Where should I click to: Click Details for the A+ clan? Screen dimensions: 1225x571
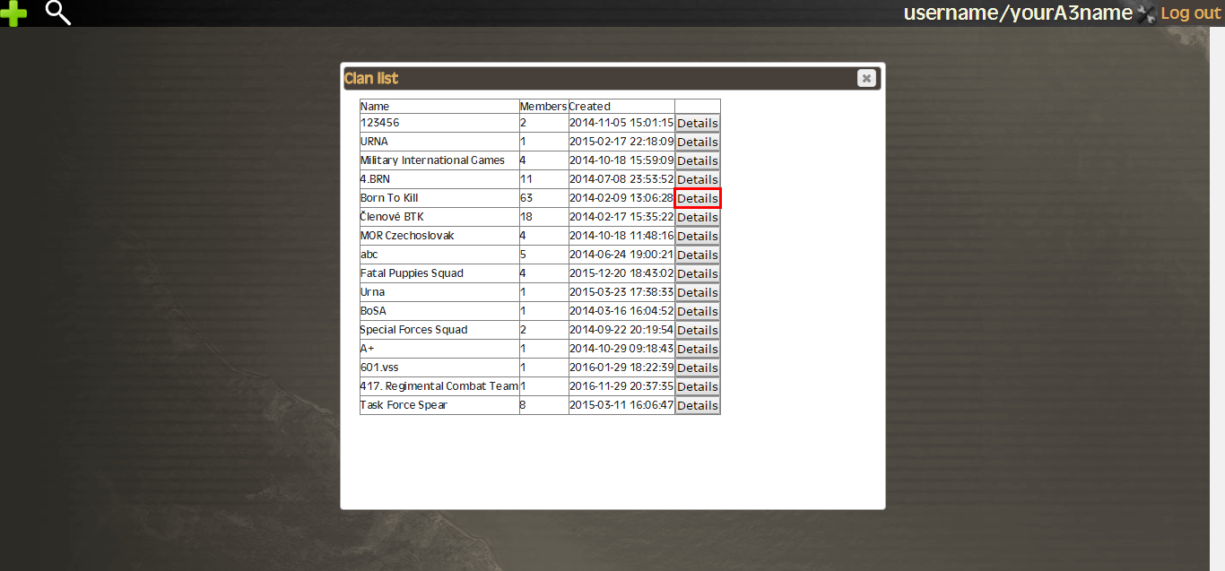coord(697,349)
